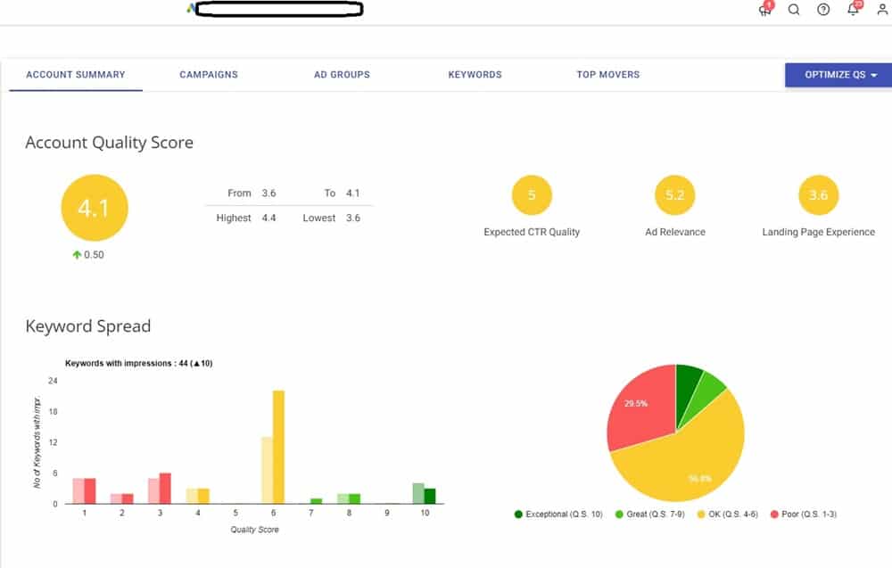The image size is (892, 568).
Task: Open the notifications bell icon
Action: click(x=852, y=10)
